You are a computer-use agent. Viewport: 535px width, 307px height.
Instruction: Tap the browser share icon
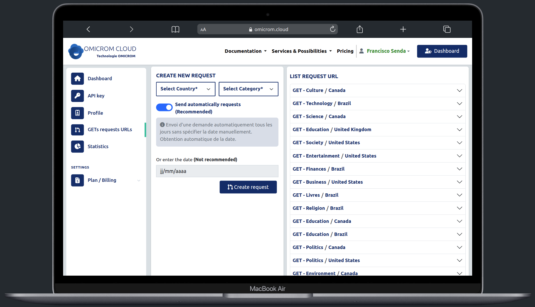[360, 29]
